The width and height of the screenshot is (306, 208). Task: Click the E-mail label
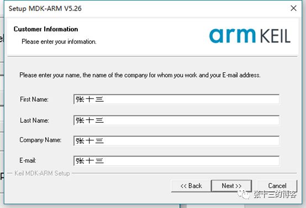click(x=28, y=160)
